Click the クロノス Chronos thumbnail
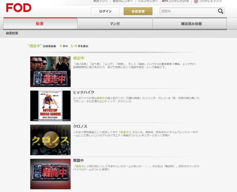Viewport: 237px width, 192px height. [50, 140]
